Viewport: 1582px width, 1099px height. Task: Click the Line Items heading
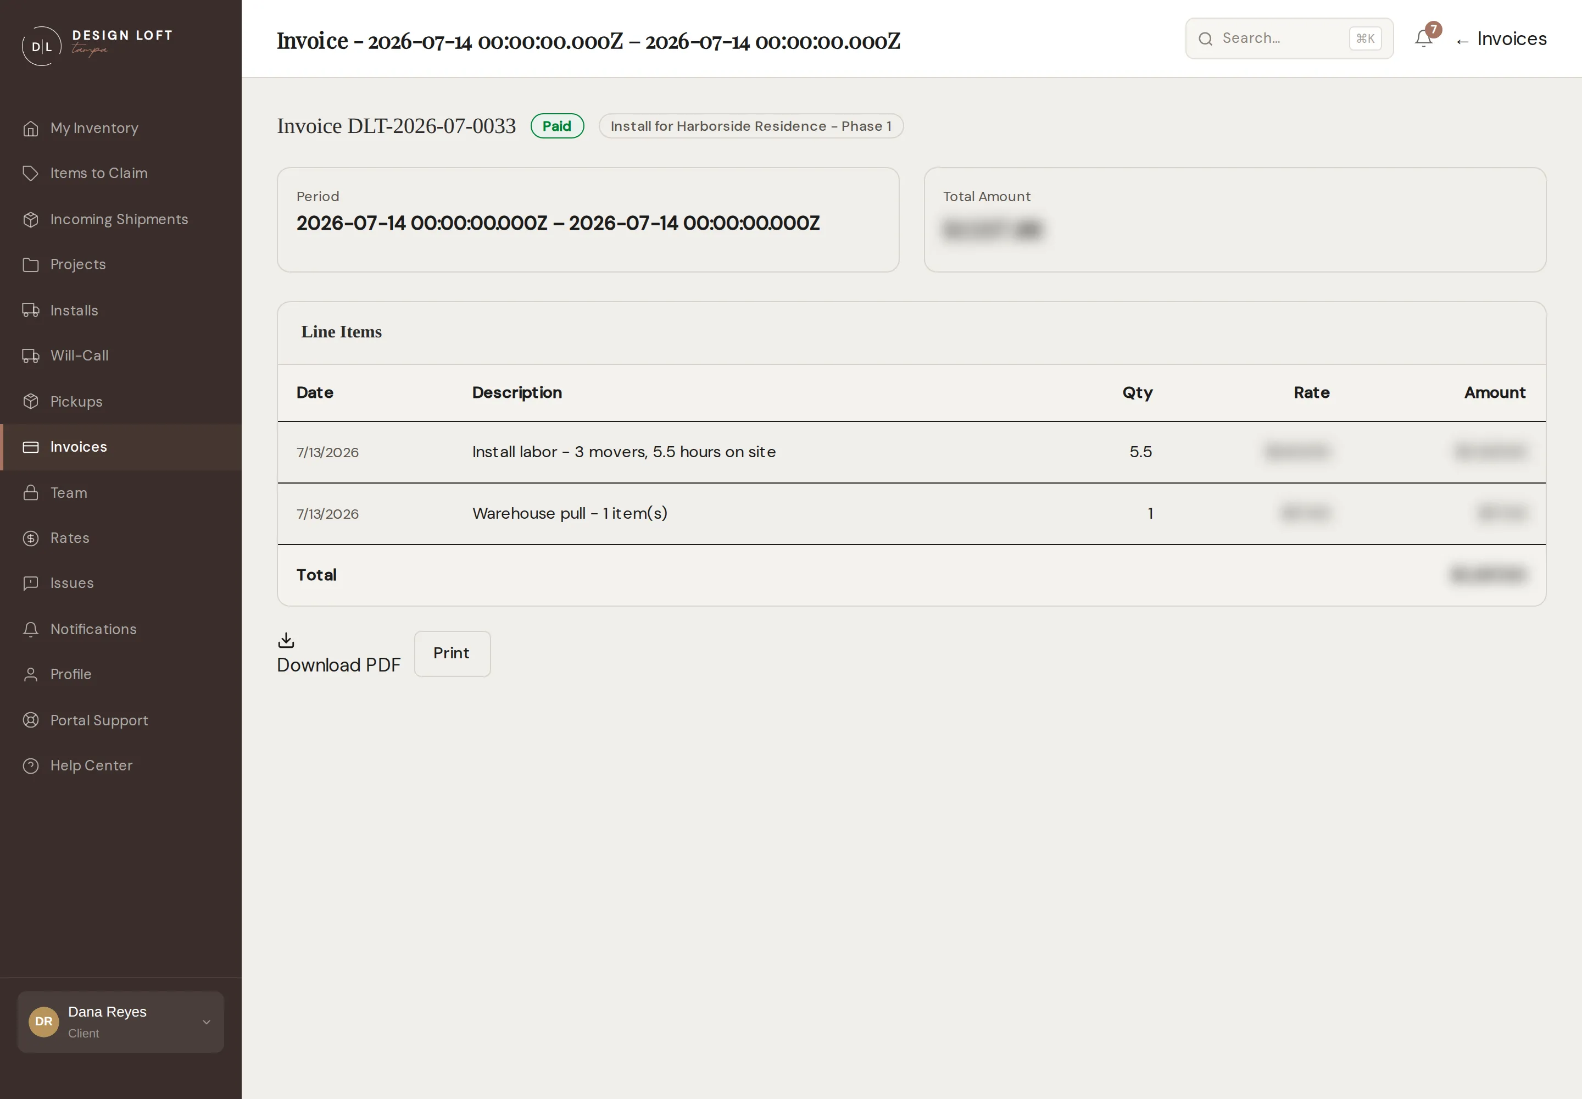342,332
